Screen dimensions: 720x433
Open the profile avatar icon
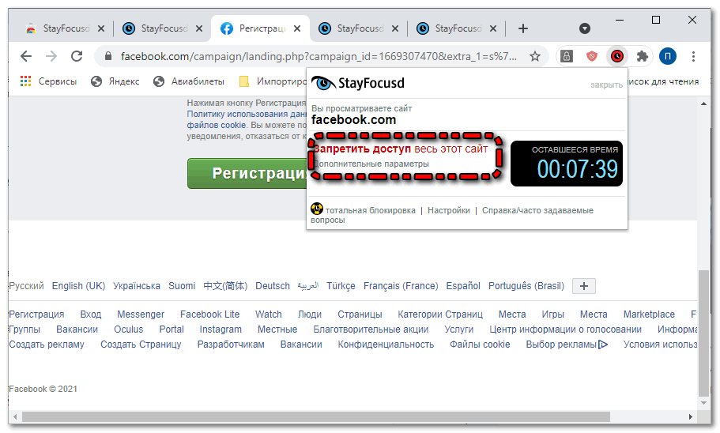tap(668, 56)
